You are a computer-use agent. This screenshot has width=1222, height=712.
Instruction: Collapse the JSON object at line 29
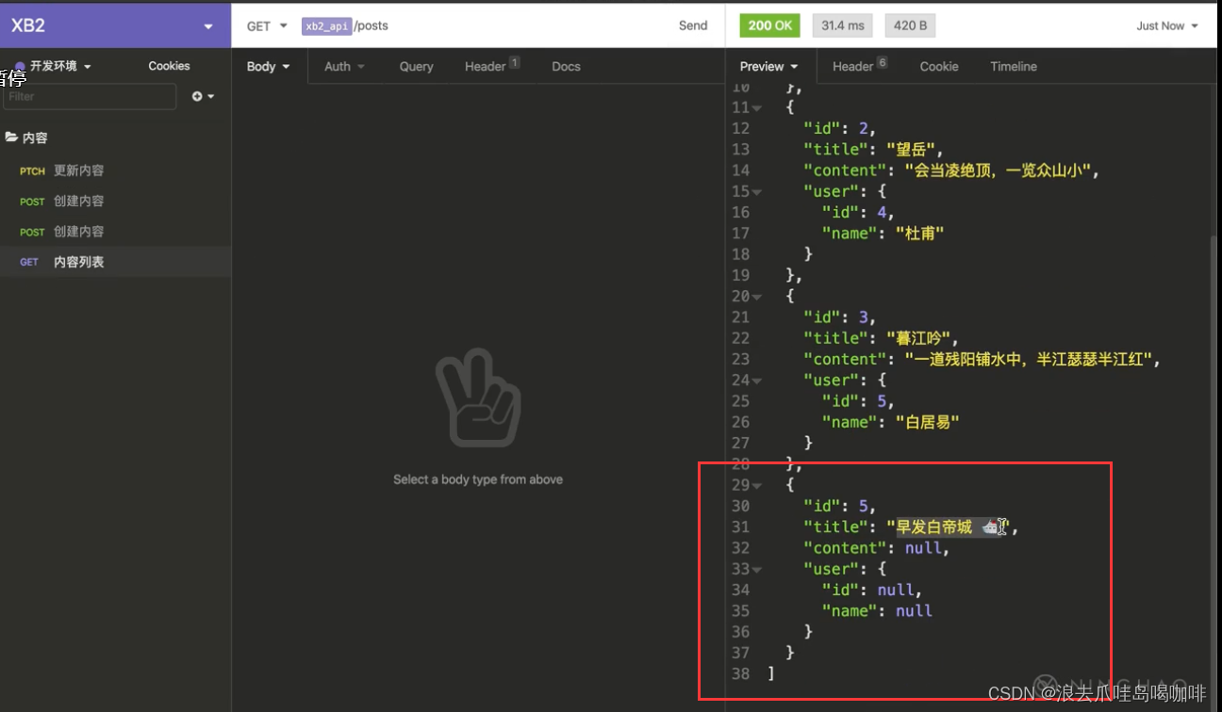757,485
